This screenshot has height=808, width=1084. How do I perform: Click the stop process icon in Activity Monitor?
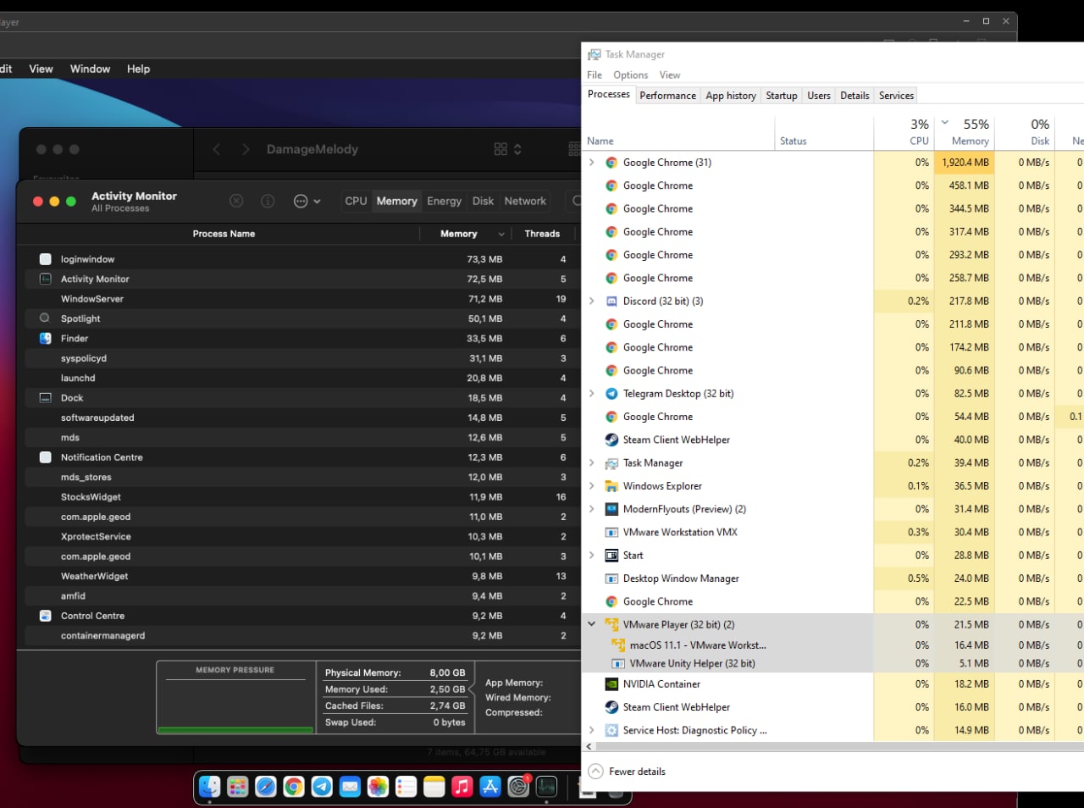236,201
